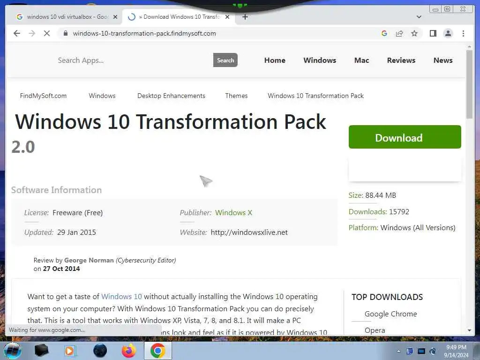Click the Freeware (Free) license value
Image resolution: width=480 pixels, height=360 pixels.
click(77, 213)
